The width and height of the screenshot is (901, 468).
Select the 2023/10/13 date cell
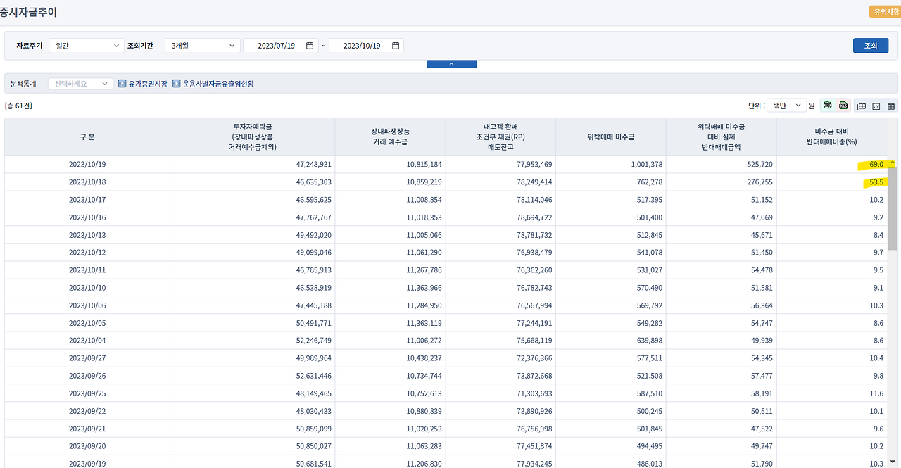[x=87, y=235]
